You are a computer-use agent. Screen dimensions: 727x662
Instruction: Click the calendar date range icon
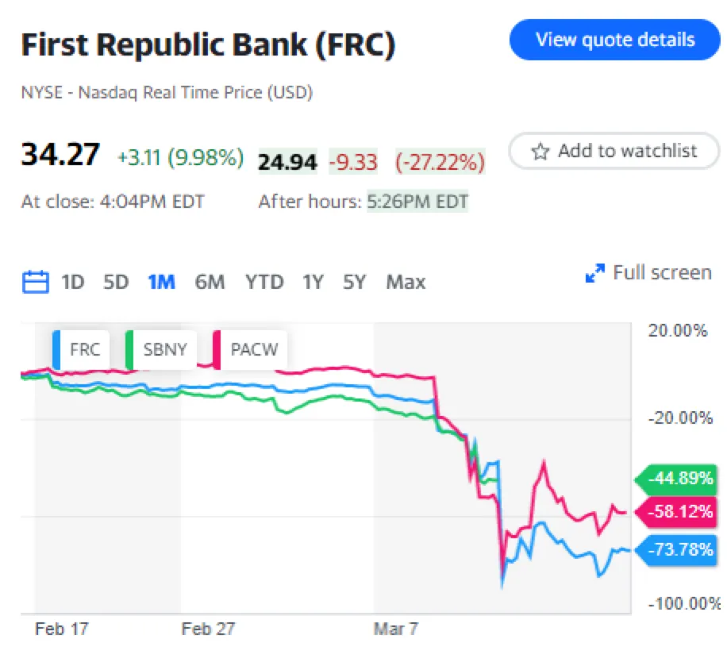(x=35, y=282)
